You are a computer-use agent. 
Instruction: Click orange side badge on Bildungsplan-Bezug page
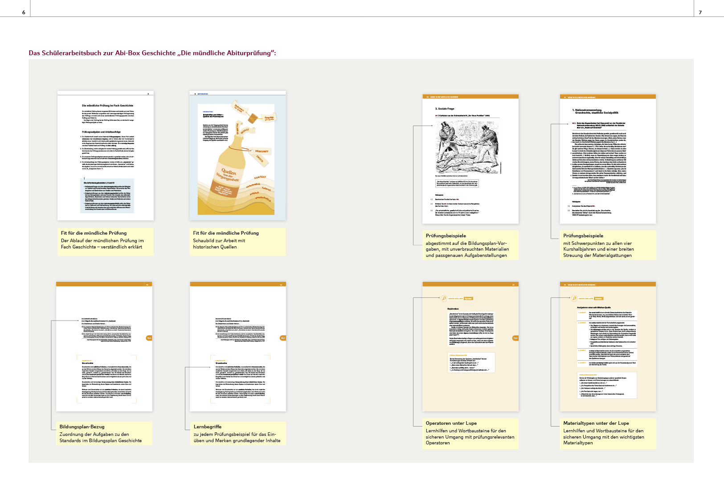click(x=149, y=338)
